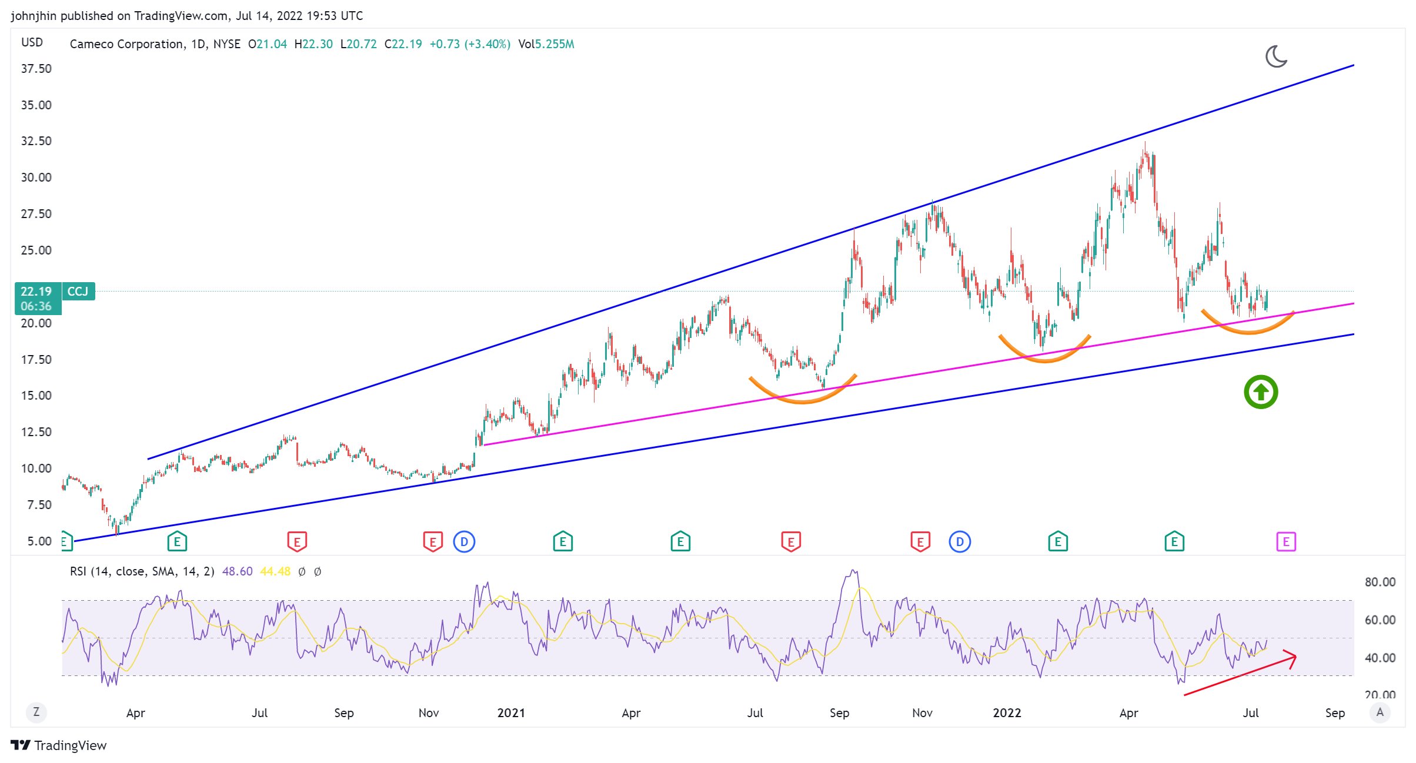The height and width of the screenshot is (763, 1416).
Task: Click the Z timezone button
Action: (36, 712)
